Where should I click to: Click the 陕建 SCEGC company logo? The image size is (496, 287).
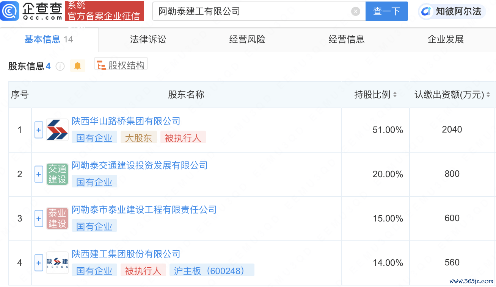[57, 263]
